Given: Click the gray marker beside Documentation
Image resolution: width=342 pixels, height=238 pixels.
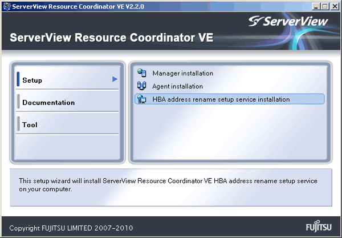Looking at the screenshot, I should [18, 102].
